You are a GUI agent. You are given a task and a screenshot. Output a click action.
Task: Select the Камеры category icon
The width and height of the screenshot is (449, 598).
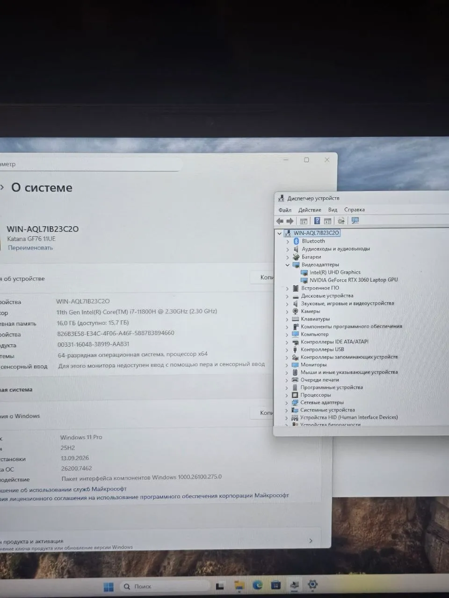click(x=296, y=311)
